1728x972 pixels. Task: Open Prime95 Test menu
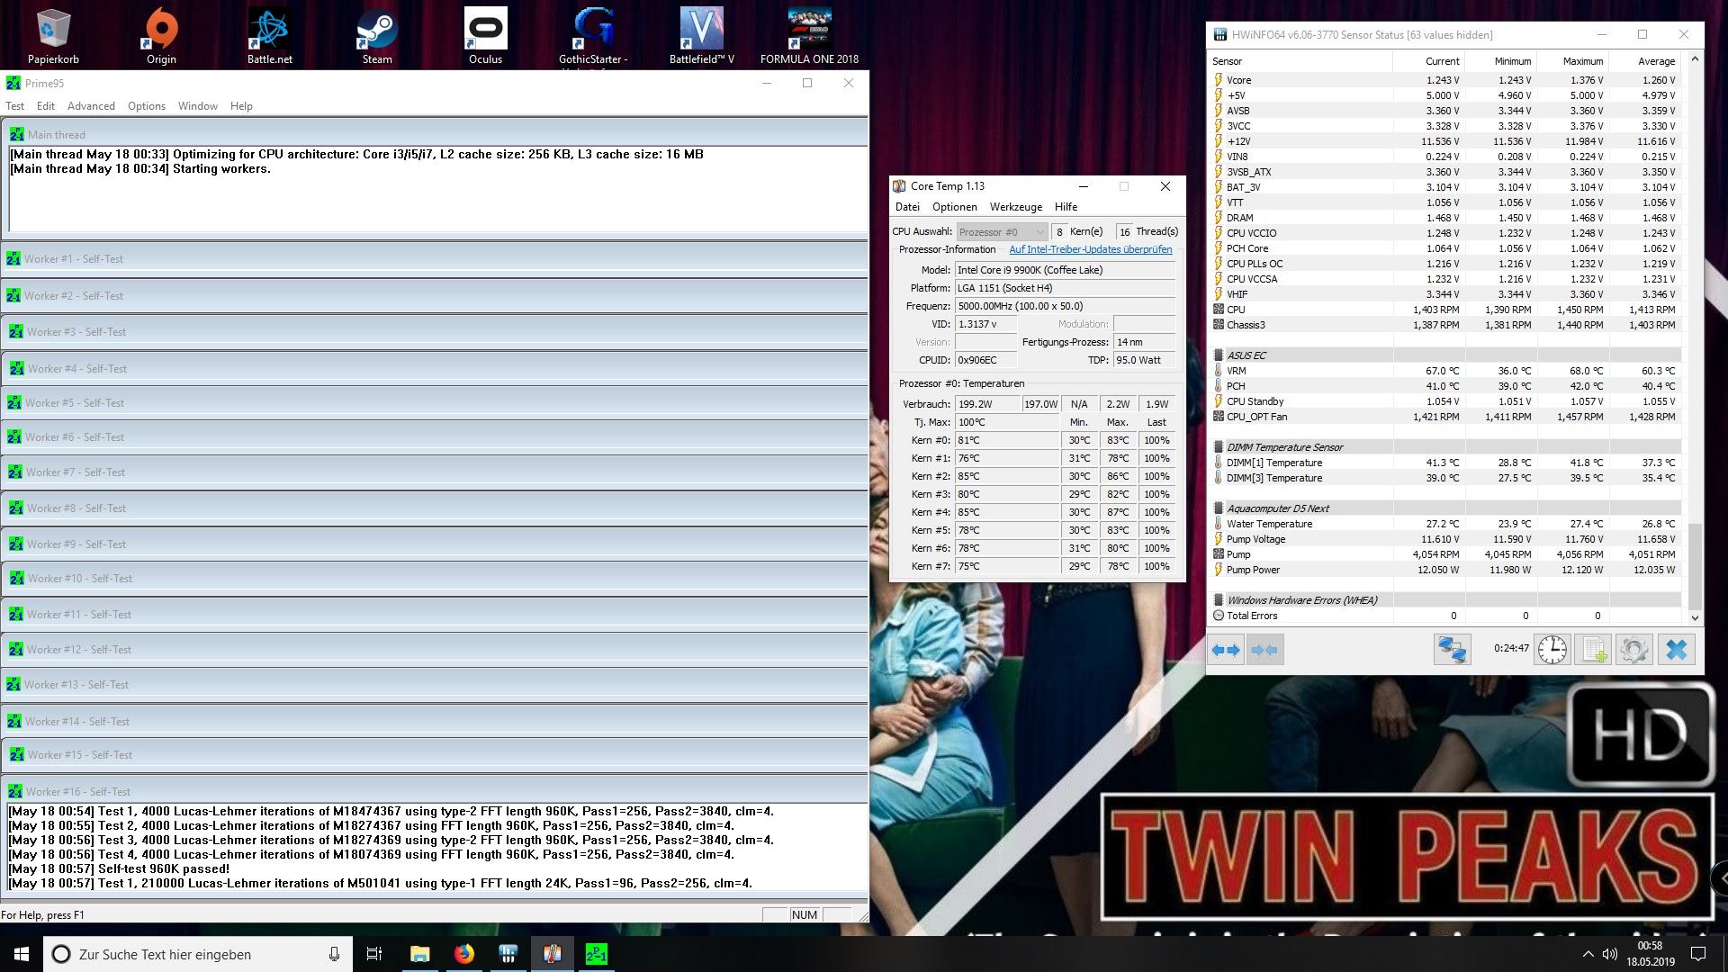(15, 105)
